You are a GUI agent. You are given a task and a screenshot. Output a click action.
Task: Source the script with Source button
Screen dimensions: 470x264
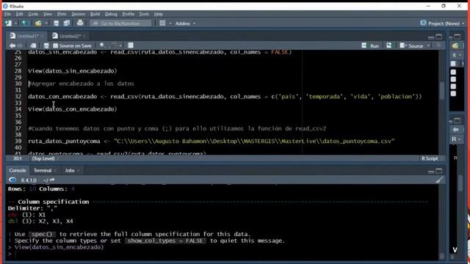411,45
